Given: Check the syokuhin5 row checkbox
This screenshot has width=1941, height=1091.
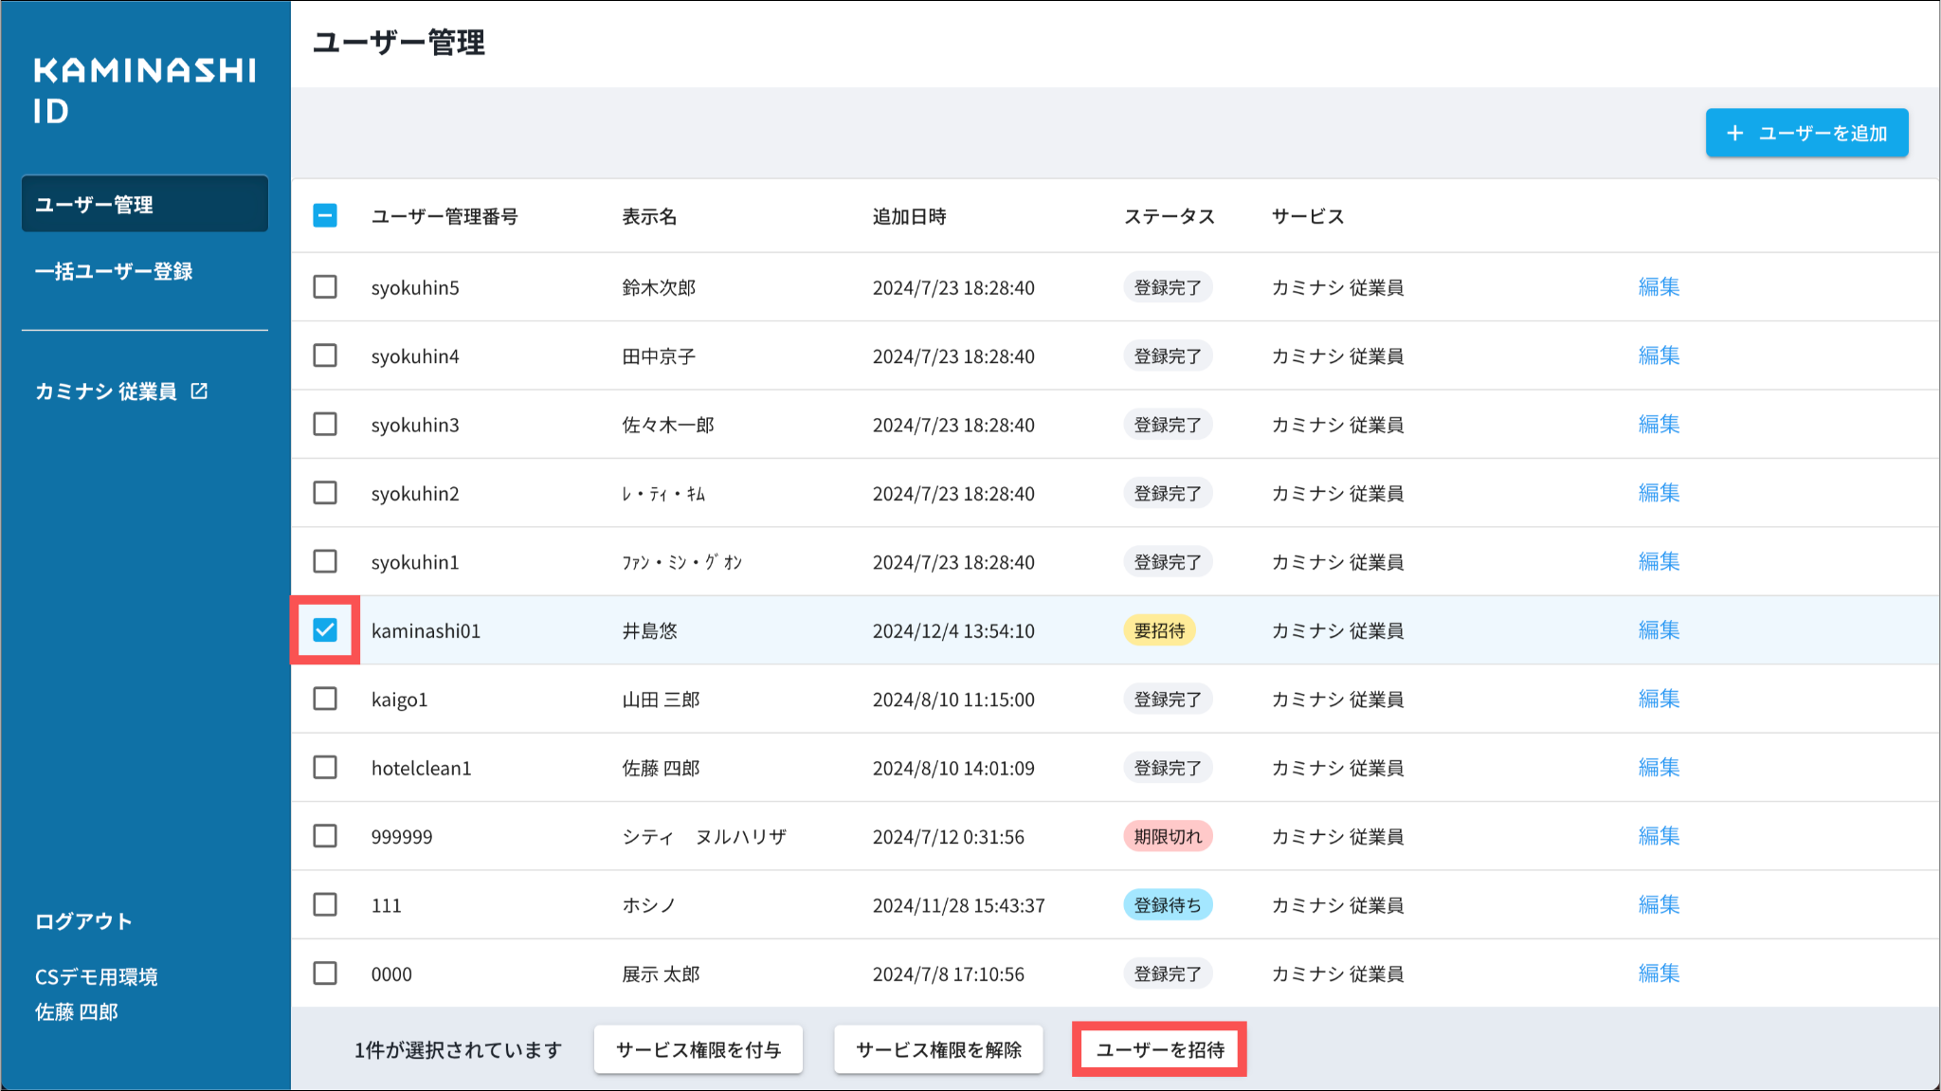Looking at the screenshot, I should [325, 287].
